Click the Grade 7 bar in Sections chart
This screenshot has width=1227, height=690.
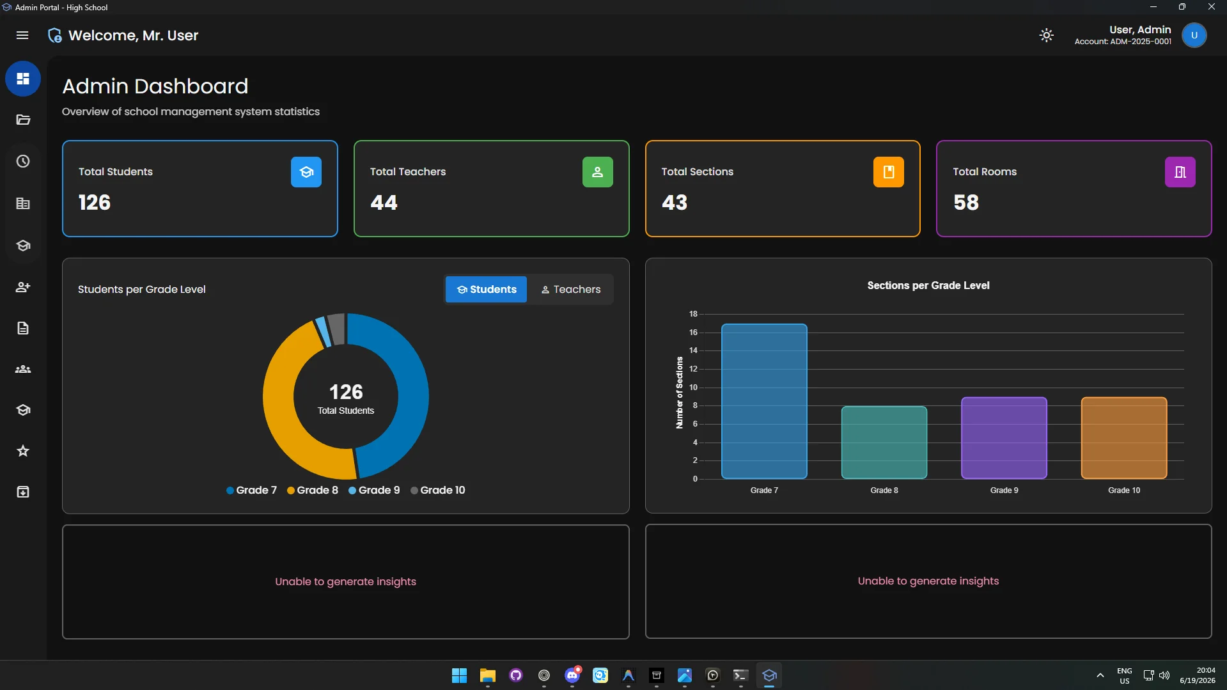tap(764, 401)
